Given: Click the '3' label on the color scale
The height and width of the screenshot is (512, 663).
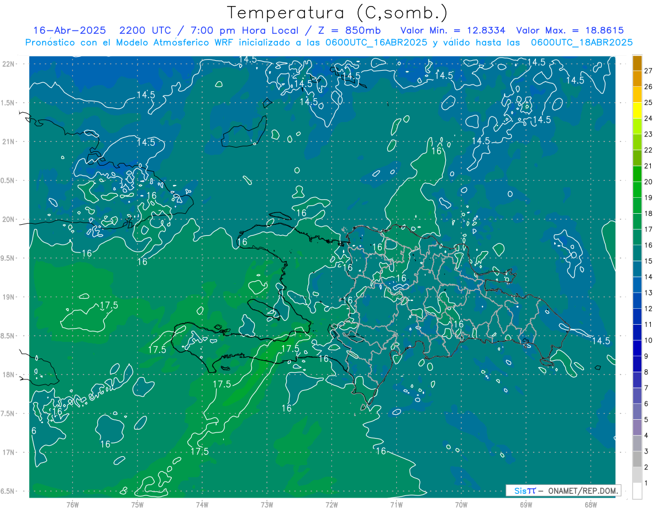Looking at the screenshot, I should tap(646, 452).
